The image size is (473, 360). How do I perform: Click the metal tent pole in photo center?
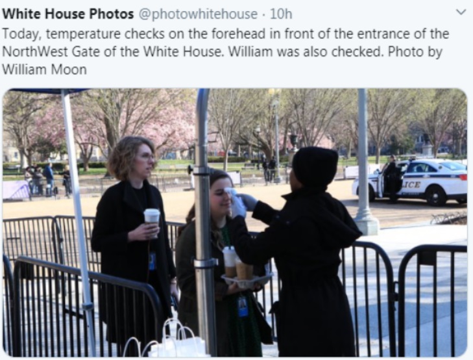click(x=204, y=222)
